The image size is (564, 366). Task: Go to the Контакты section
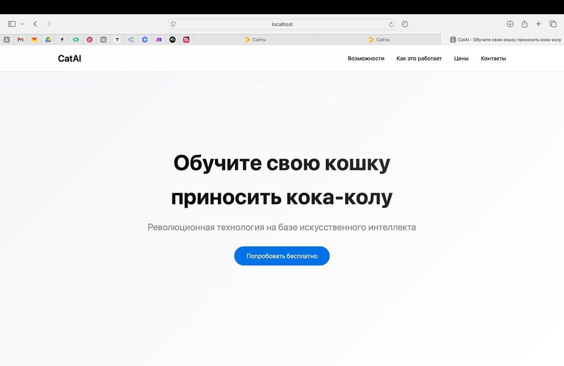click(493, 59)
